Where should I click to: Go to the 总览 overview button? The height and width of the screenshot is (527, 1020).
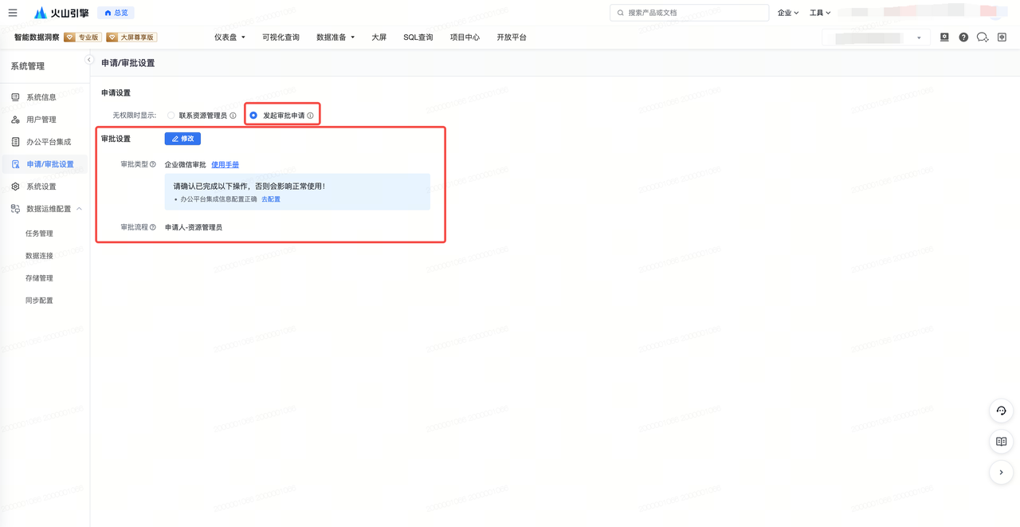tap(116, 13)
